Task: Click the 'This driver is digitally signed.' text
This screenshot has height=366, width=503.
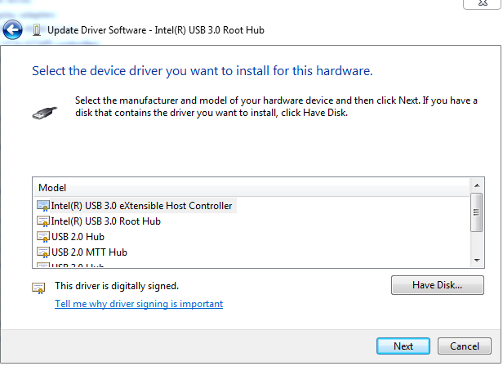Action: click(x=117, y=286)
